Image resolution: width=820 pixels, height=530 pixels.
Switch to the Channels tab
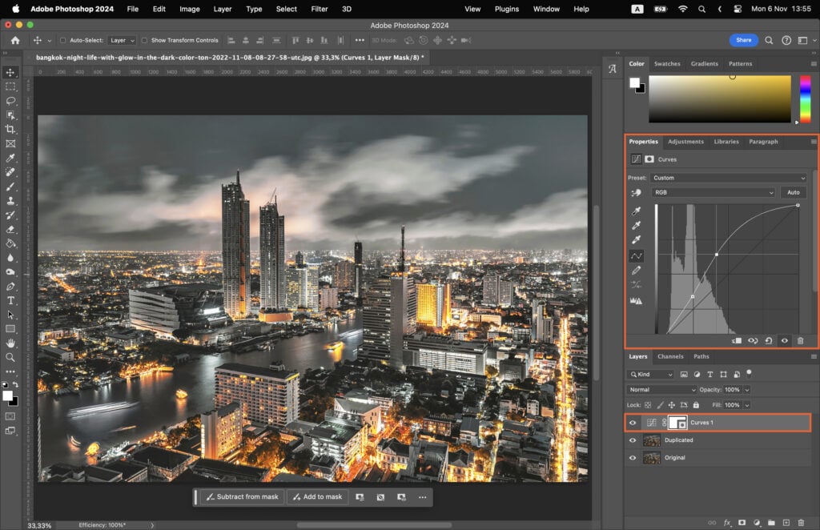click(670, 356)
